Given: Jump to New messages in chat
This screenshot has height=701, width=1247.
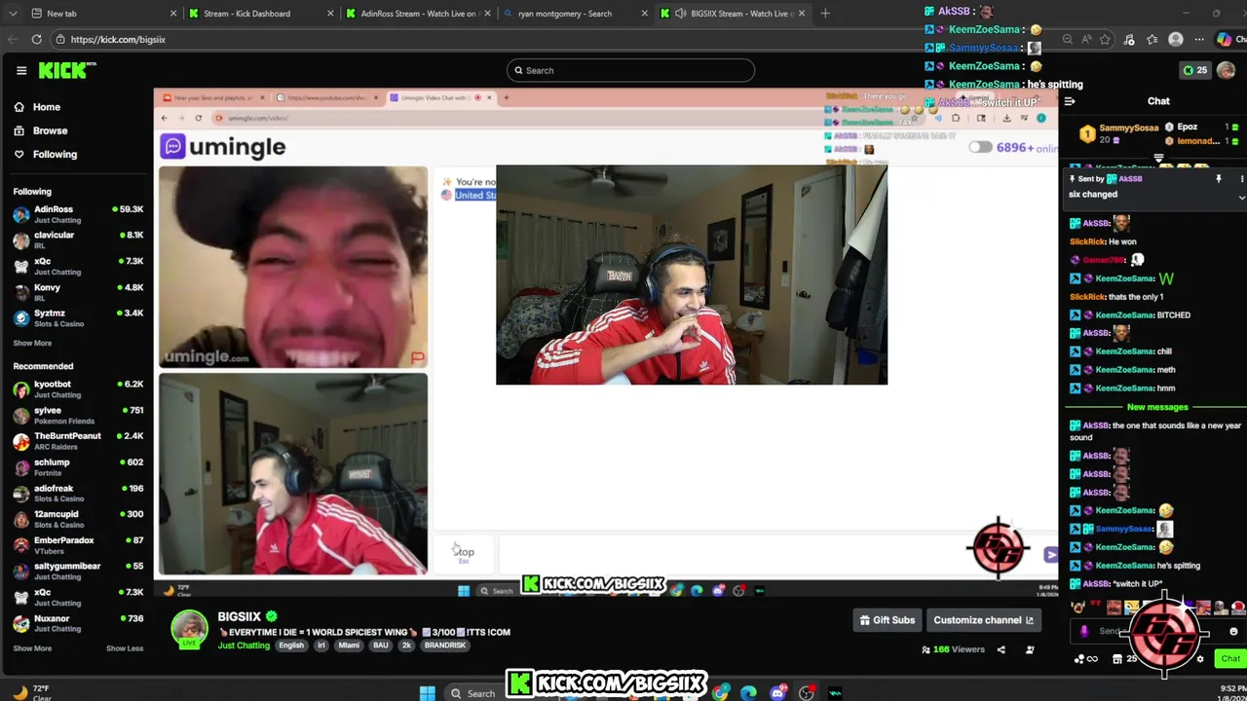Looking at the screenshot, I should point(1157,407).
